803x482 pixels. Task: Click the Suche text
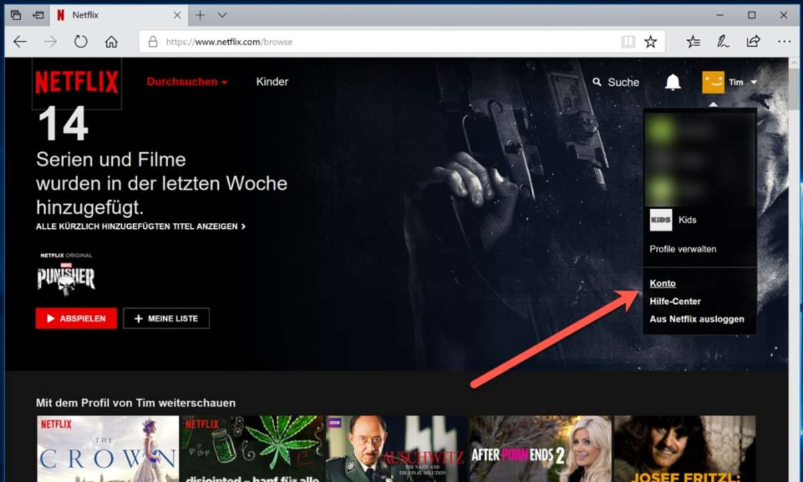click(624, 82)
